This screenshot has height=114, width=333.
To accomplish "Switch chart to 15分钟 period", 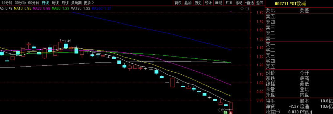I will [7, 3].
